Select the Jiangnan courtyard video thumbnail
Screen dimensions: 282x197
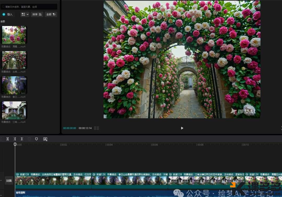14,110
